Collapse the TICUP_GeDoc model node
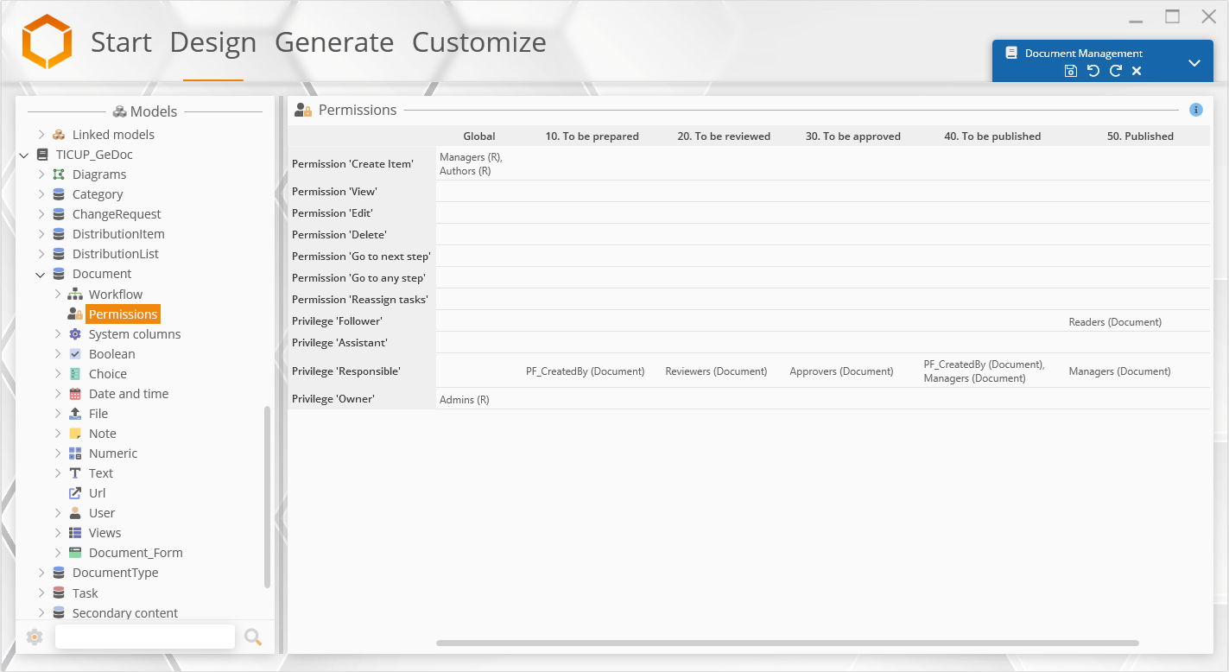This screenshot has width=1229, height=672. [24, 155]
